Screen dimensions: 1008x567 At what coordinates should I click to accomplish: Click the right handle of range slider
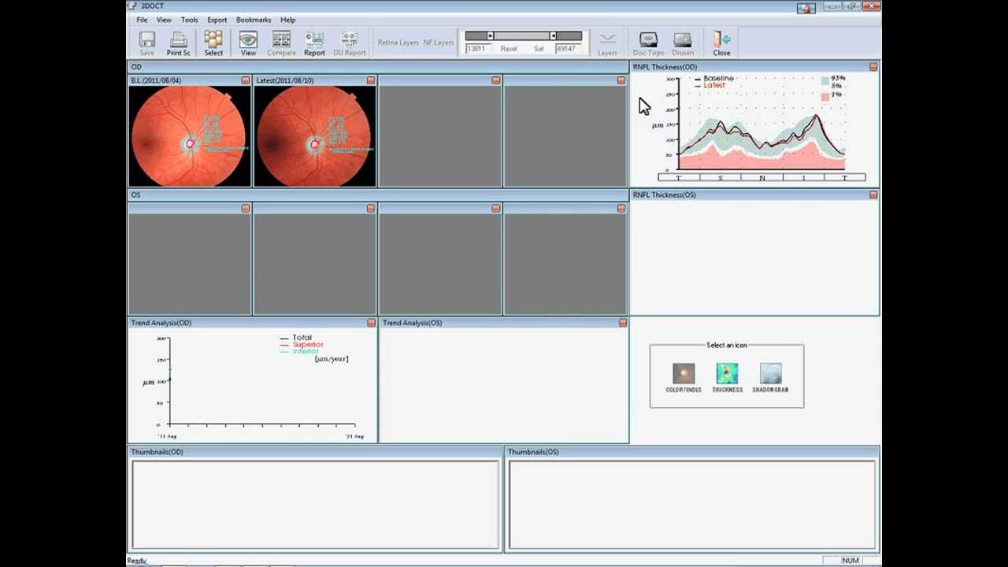553,36
